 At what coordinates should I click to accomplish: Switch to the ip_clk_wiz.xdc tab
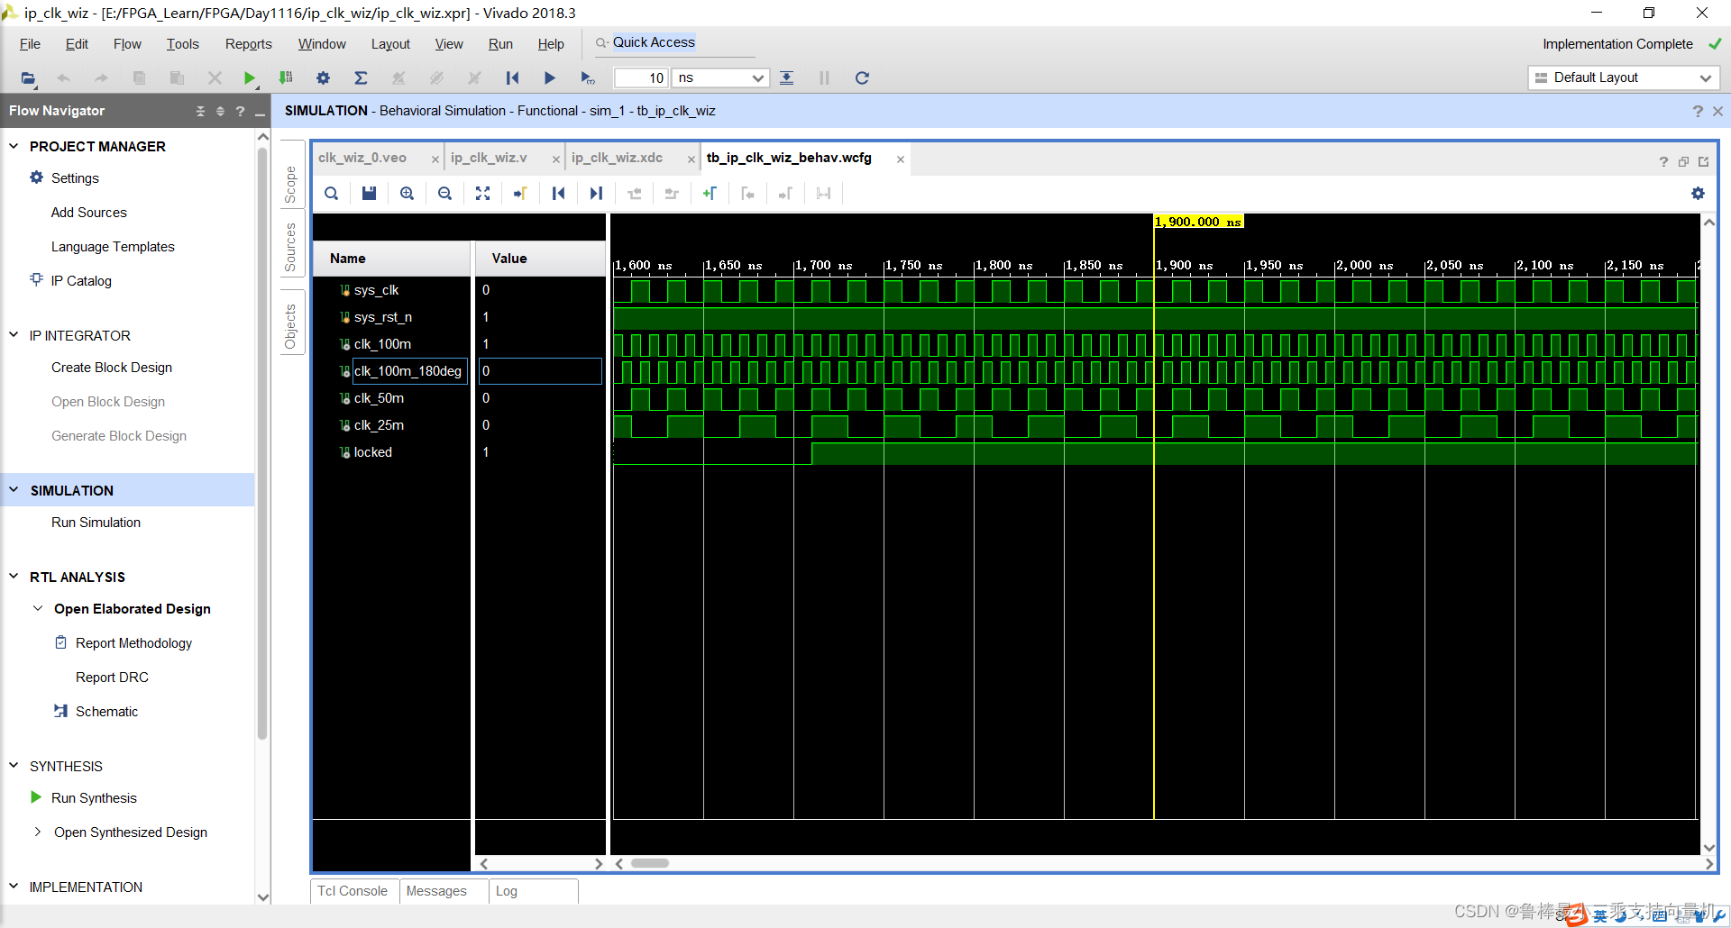pos(618,158)
